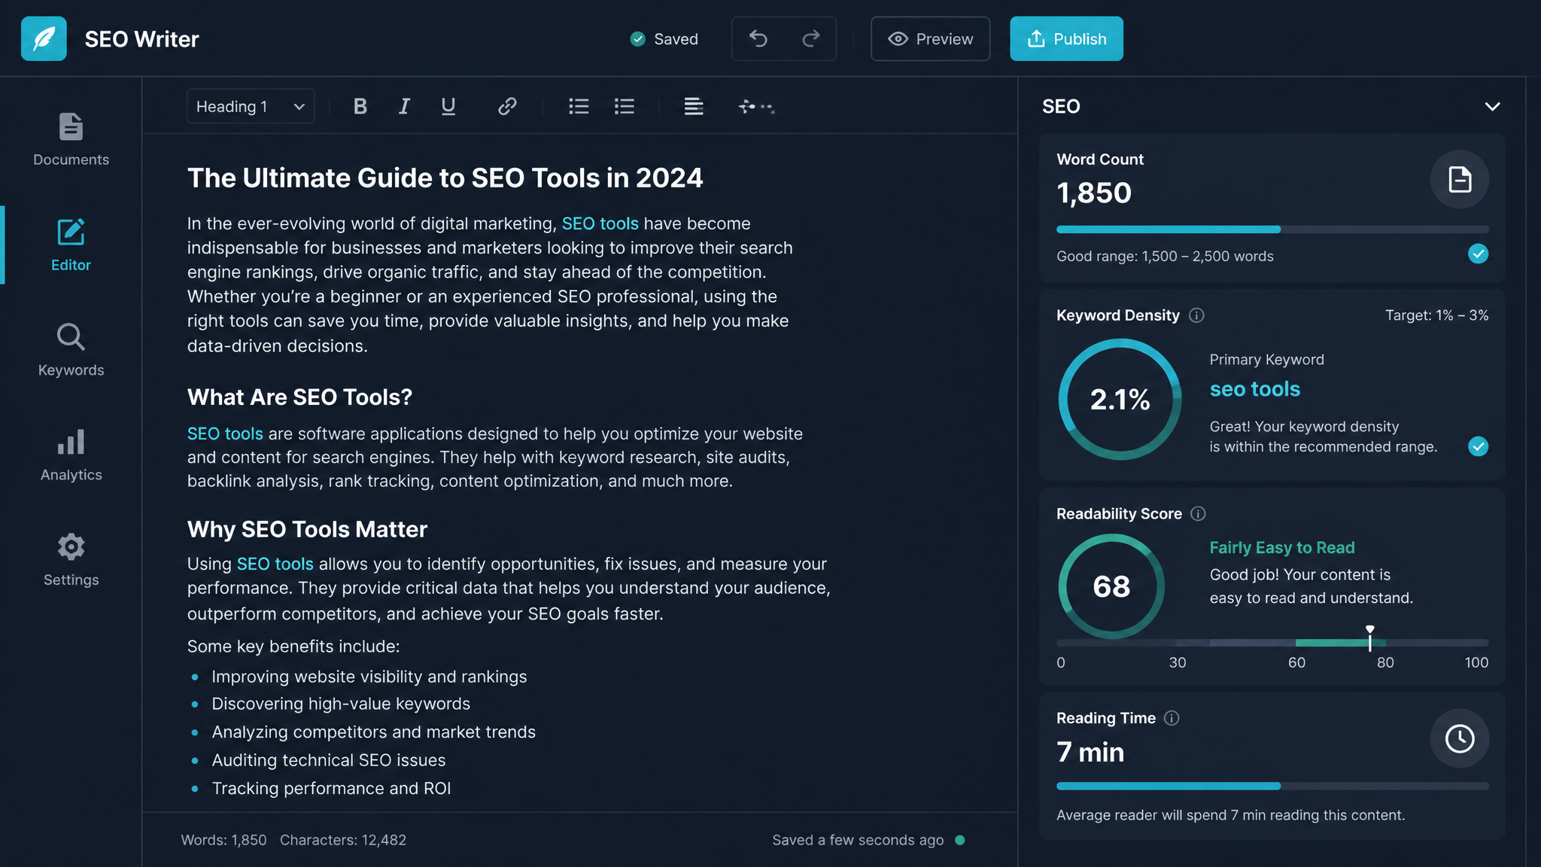Viewport: 1541px width, 867px height.
Task: Click 'Some key benefits include:' line
Action: click(x=293, y=646)
